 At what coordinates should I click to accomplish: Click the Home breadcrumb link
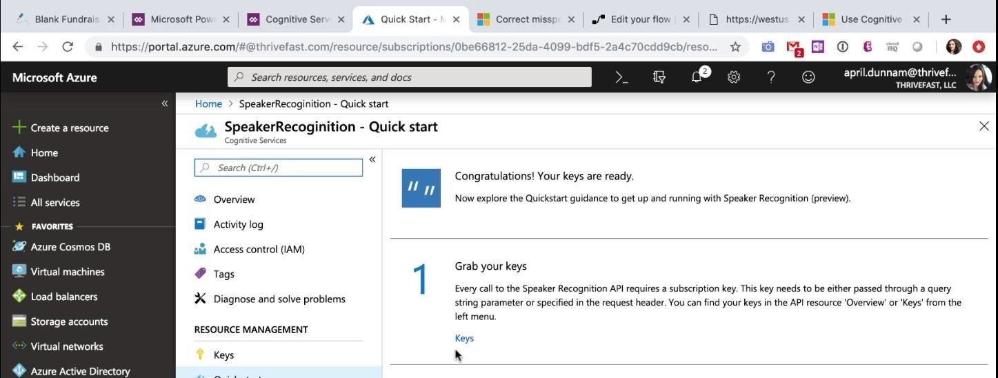(208, 103)
